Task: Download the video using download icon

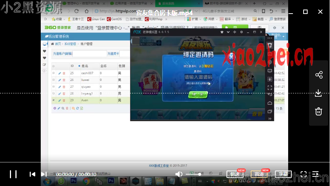Action: coord(318,93)
